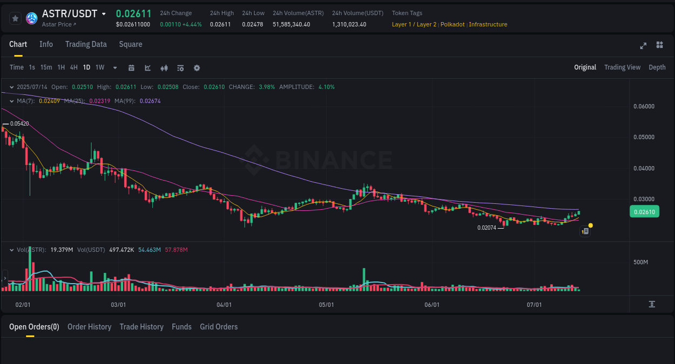Image resolution: width=675 pixels, height=364 pixels.
Task: Click the data export icon below the chart
Action: click(x=652, y=304)
